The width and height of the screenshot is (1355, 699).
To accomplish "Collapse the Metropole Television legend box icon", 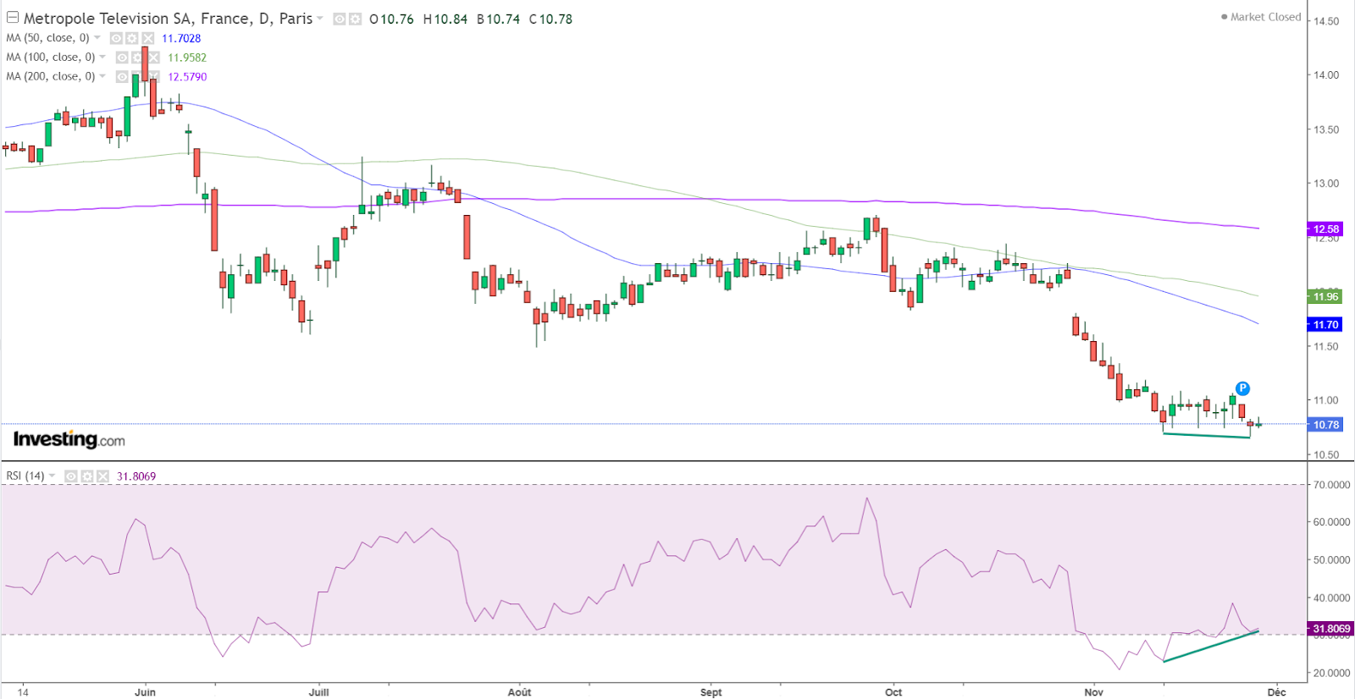I will (13, 18).
